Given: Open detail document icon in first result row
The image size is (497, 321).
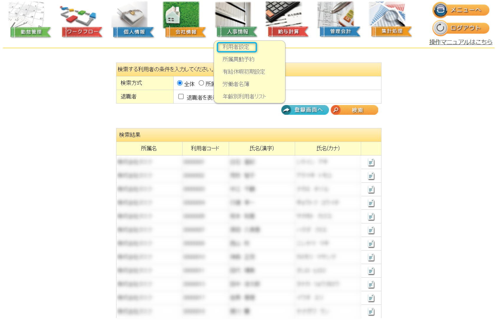Looking at the screenshot, I should coord(371,162).
